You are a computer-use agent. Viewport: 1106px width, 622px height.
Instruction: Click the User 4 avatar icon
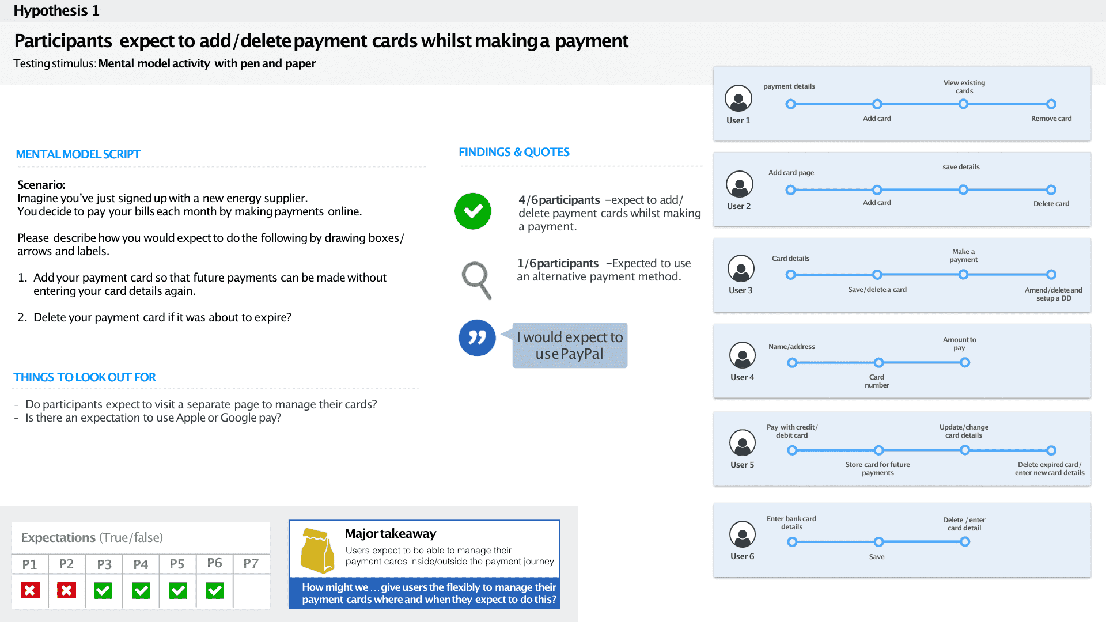click(x=743, y=355)
